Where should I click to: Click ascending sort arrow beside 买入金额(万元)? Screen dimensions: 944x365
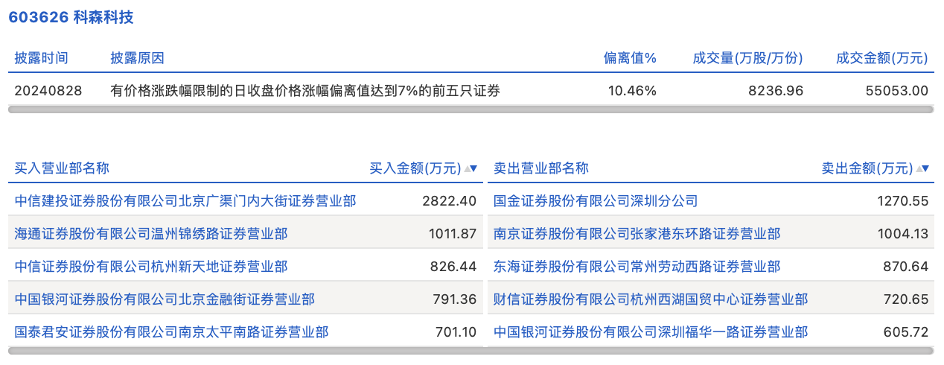point(467,168)
